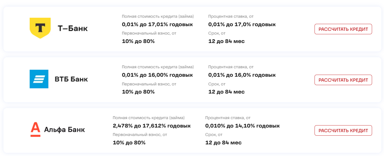Select the ВТБ Банк name text
Viewport: 384px width, 156px height.
tap(71, 79)
